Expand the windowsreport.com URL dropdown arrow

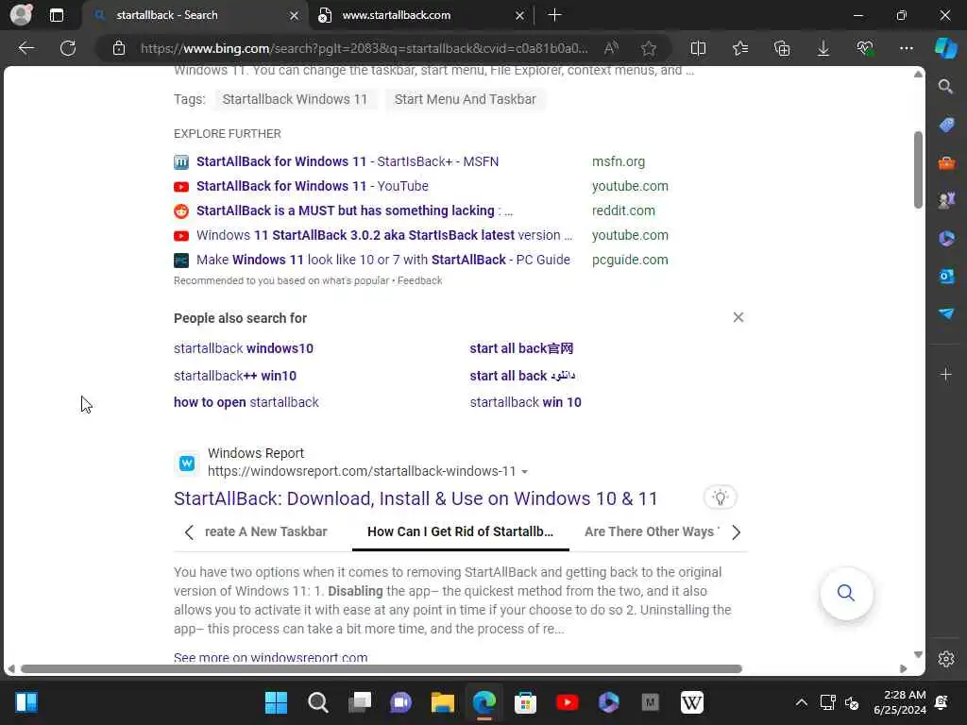coord(525,472)
